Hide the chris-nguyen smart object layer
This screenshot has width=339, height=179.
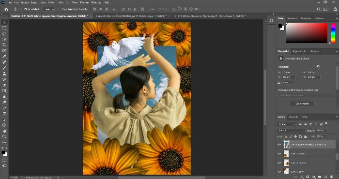click(279, 145)
